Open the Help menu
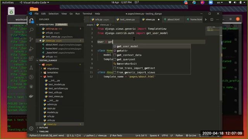 [x=97, y=14]
